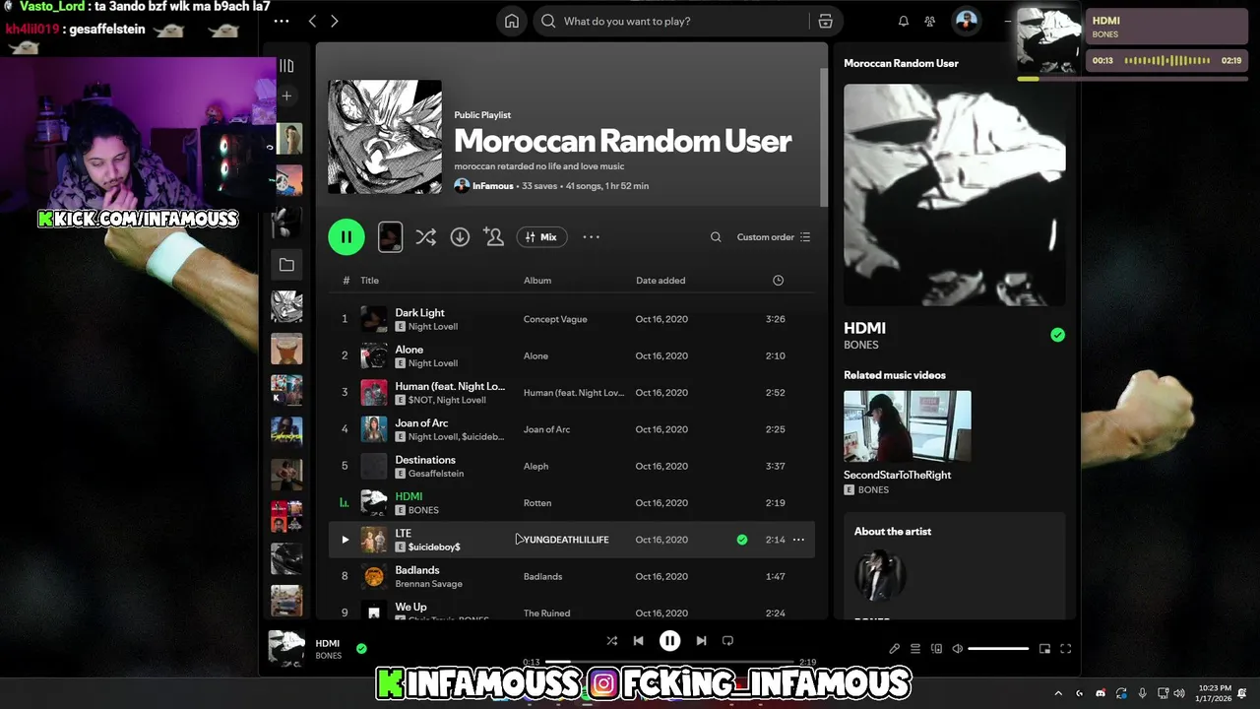
Task: Go forward with the right arrow
Action: pos(335,21)
